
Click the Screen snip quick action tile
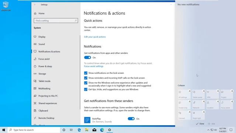click(184, 105)
